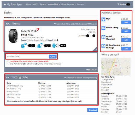Click the Wheel Alignment car icon
Screen dimensions: 135x115
tap(103, 37)
